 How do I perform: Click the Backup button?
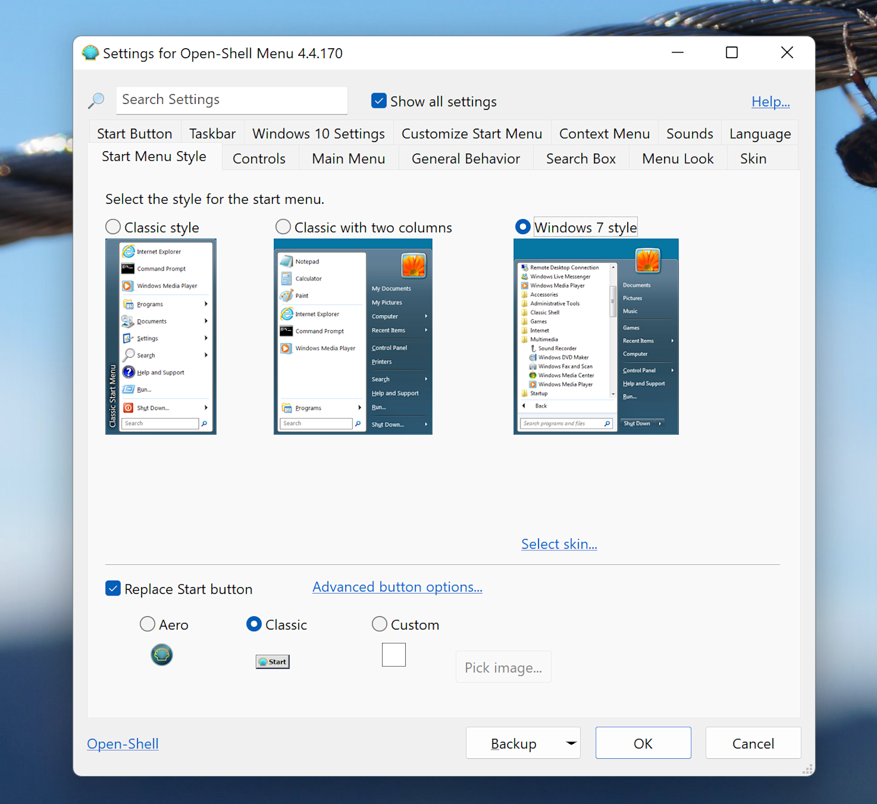click(514, 743)
